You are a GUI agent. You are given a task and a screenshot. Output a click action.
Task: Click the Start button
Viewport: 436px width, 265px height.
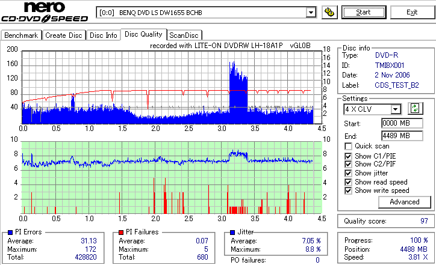364,13
